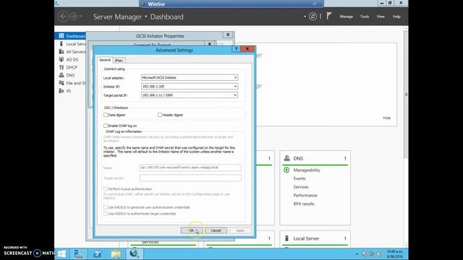Open the View menu
The width and height of the screenshot is (463, 260).
point(381,17)
